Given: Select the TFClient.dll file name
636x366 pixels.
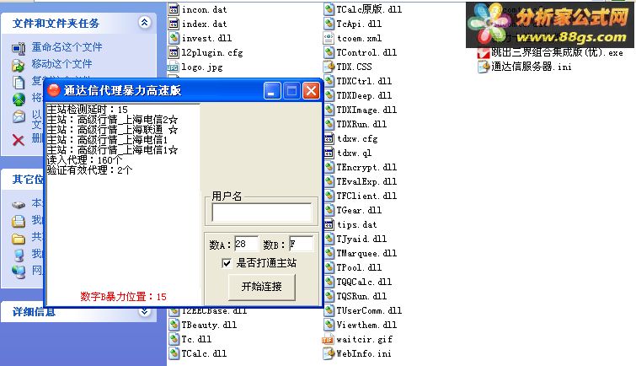Looking at the screenshot, I should pos(366,196).
